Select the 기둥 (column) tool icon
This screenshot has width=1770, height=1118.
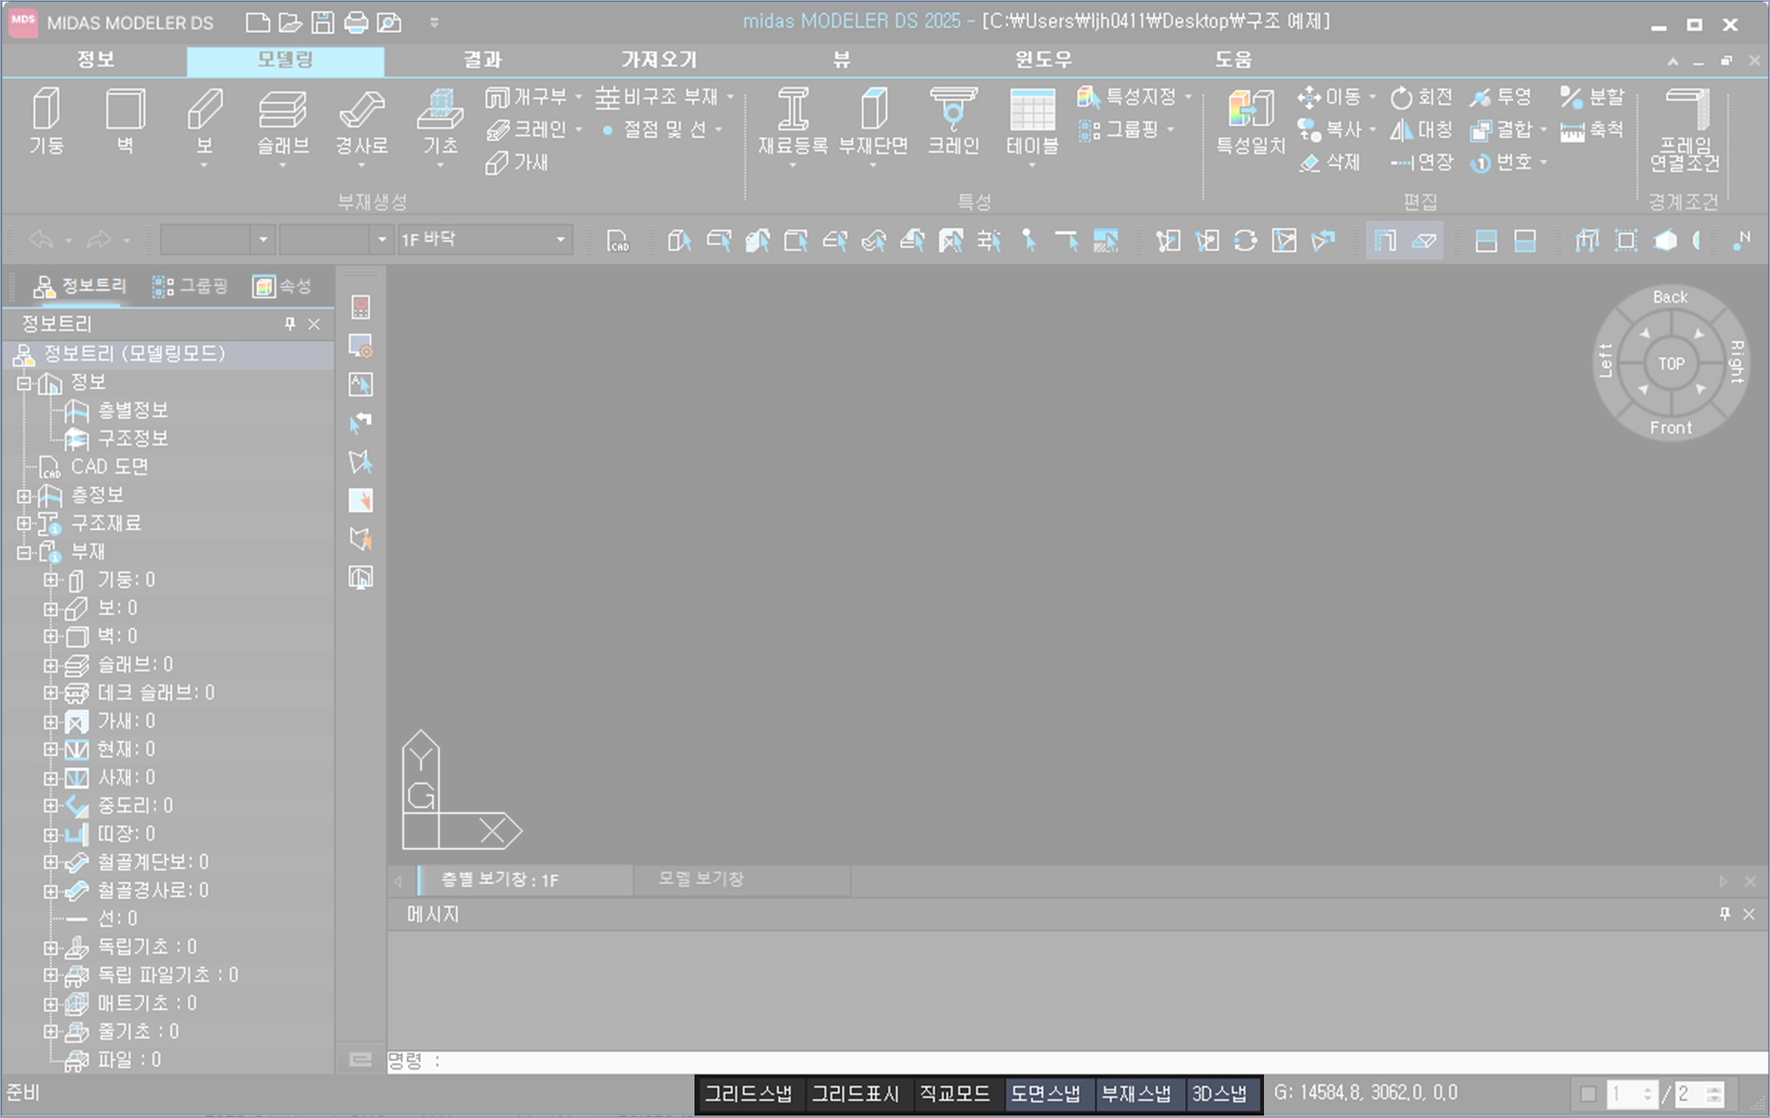click(x=46, y=110)
